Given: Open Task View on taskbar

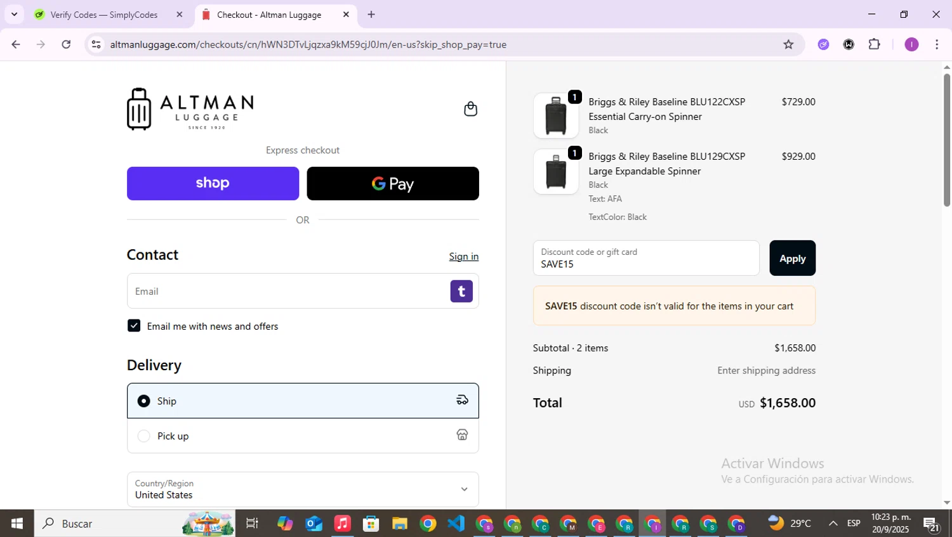Looking at the screenshot, I should (252, 524).
